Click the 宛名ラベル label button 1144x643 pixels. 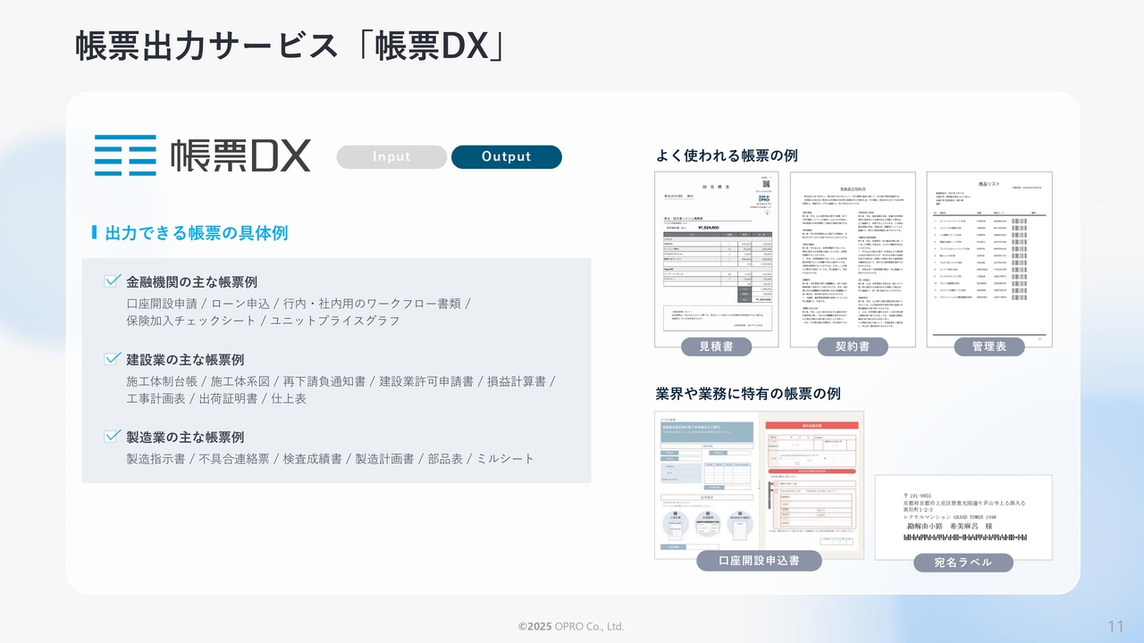click(963, 563)
